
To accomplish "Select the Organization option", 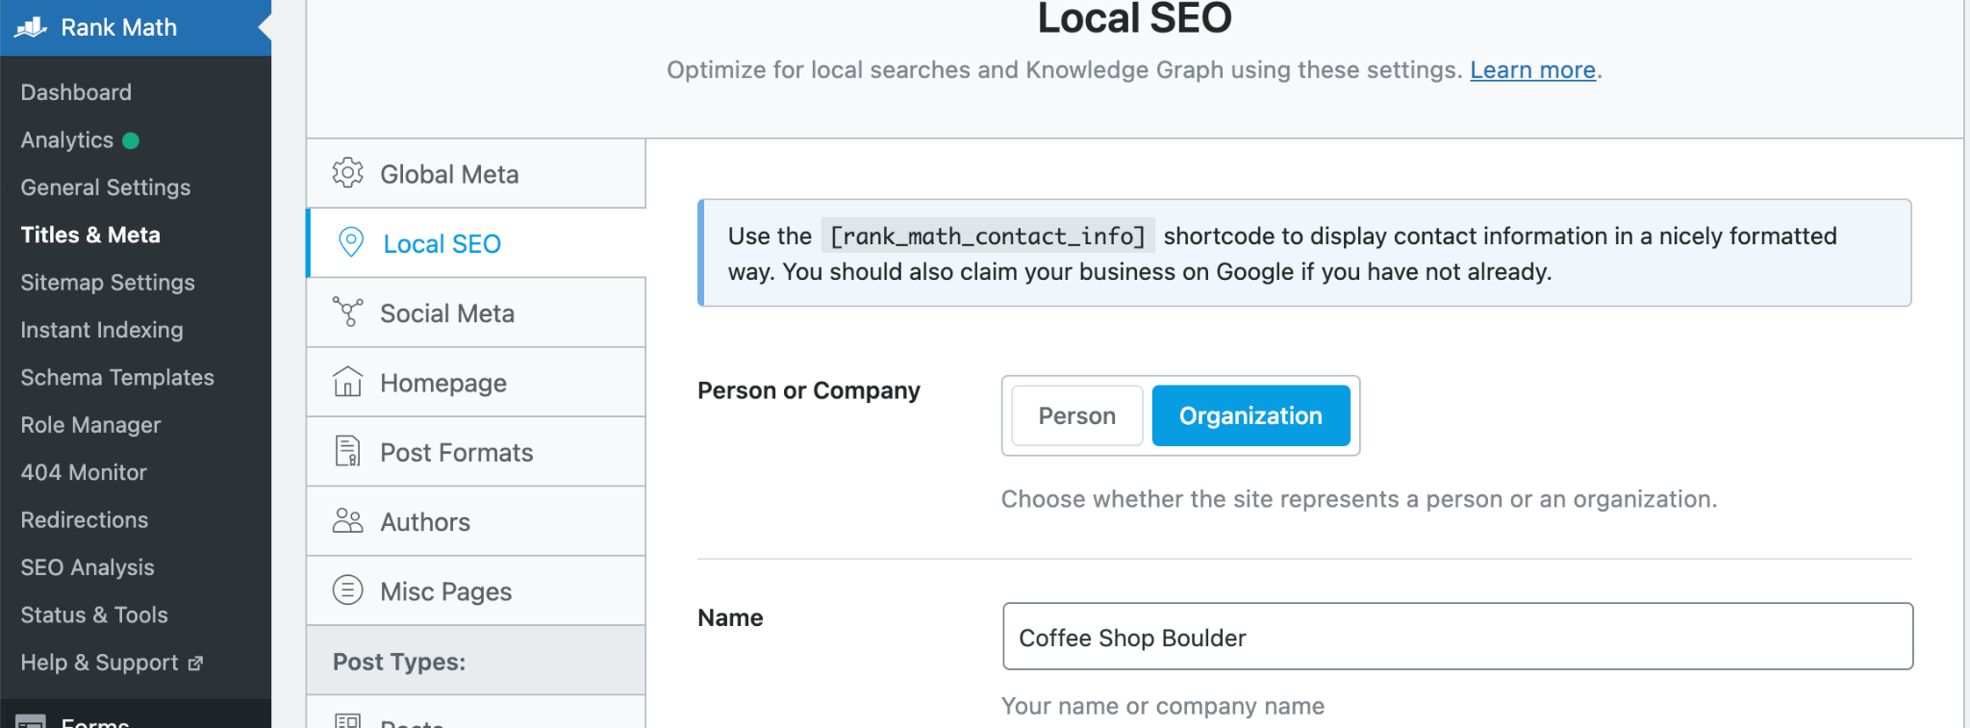I will 1250,415.
